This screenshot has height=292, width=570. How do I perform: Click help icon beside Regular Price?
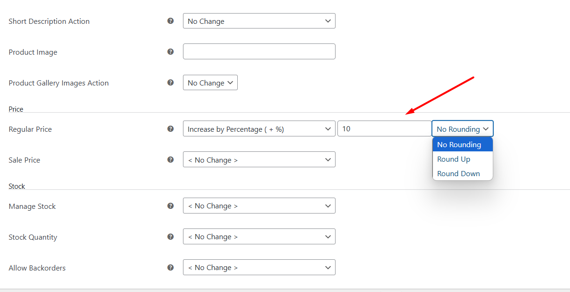click(171, 129)
